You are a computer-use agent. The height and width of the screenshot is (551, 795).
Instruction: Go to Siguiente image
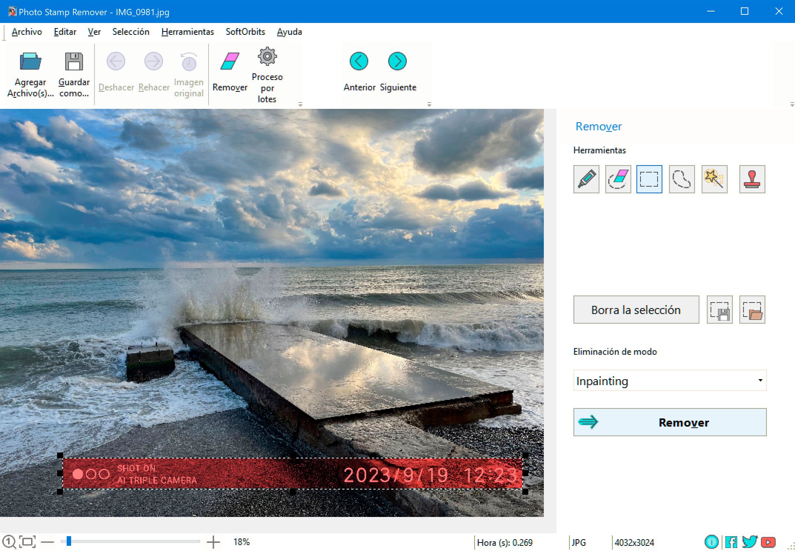[x=397, y=61]
